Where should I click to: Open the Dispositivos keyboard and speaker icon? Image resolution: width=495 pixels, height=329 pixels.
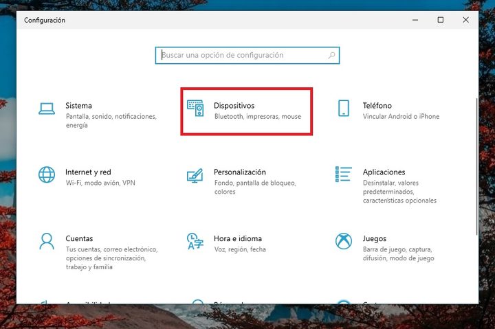pos(195,109)
